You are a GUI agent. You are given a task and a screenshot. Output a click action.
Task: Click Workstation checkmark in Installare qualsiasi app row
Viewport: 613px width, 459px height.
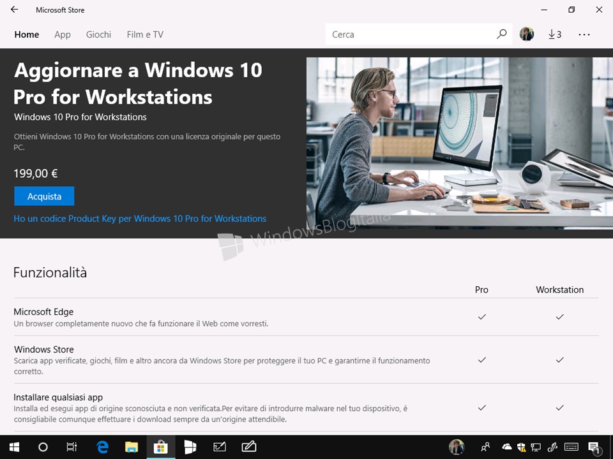(x=560, y=407)
